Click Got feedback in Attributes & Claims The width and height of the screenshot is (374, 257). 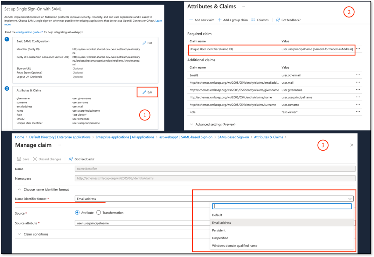point(288,20)
